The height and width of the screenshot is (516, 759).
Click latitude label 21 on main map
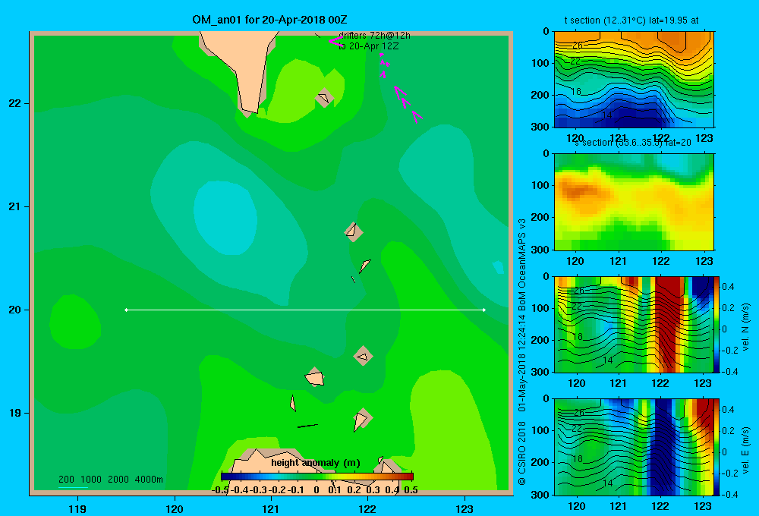pos(15,206)
